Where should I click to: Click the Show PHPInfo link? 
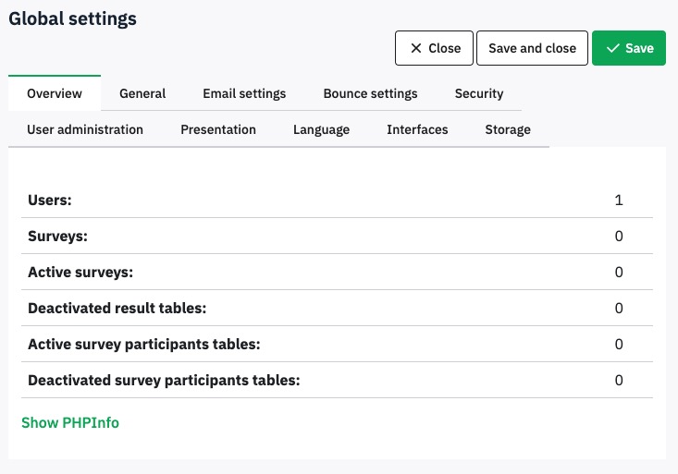pyautogui.click(x=70, y=422)
